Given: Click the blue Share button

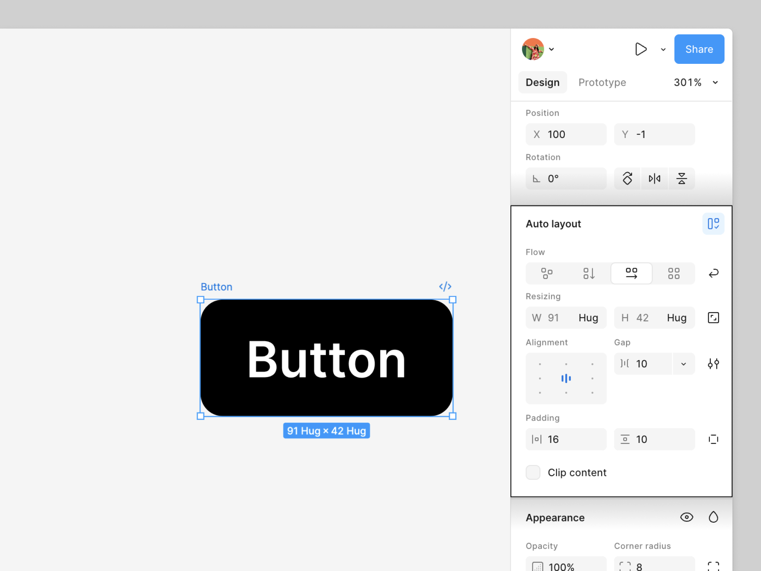Looking at the screenshot, I should click(699, 49).
